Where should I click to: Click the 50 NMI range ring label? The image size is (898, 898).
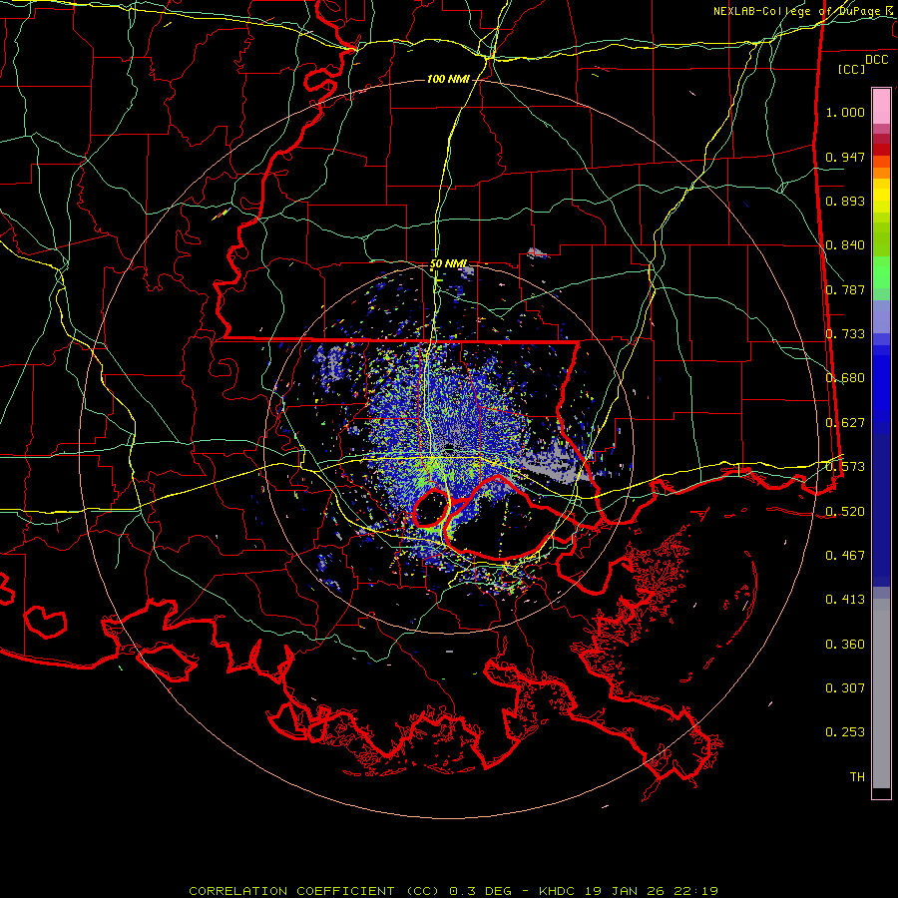(448, 263)
